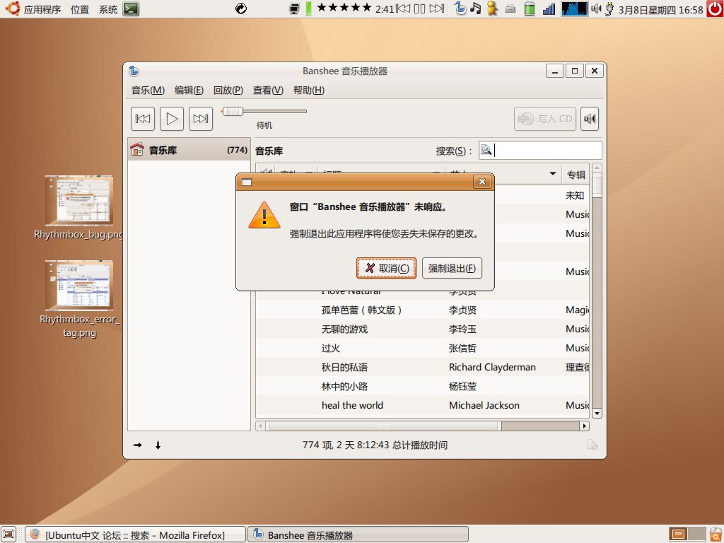Screen dimensions: 724x543
Task: Open the Banshee volume control button
Action: click(590, 119)
